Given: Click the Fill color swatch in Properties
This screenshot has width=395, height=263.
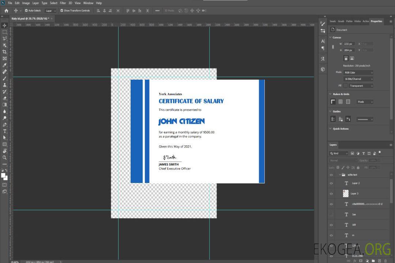Looking at the screenshot, I should point(345,85).
